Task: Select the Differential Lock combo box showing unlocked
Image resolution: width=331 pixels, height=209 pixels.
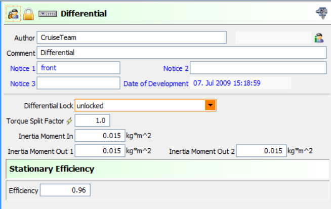Action: [145, 105]
